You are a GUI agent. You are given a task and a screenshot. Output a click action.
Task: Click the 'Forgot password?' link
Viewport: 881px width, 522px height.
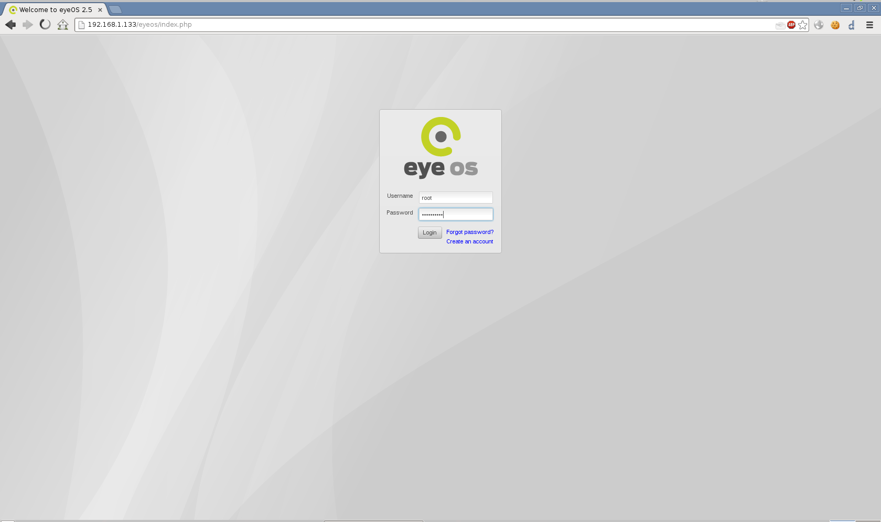[x=469, y=232]
